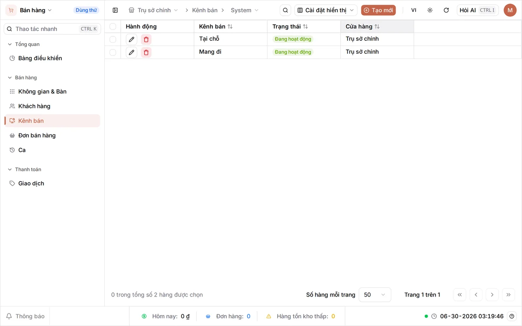Click the refresh icon in header

click(x=446, y=10)
